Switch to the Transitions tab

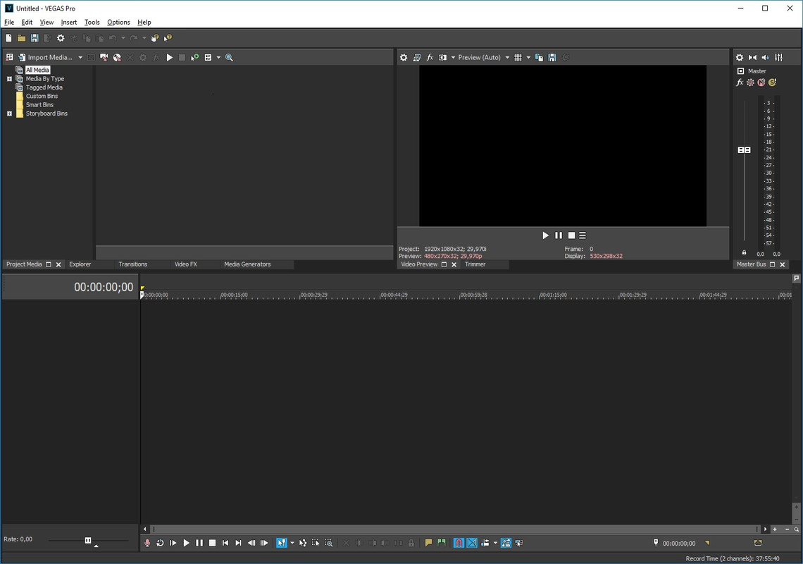click(x=132, y=264)
